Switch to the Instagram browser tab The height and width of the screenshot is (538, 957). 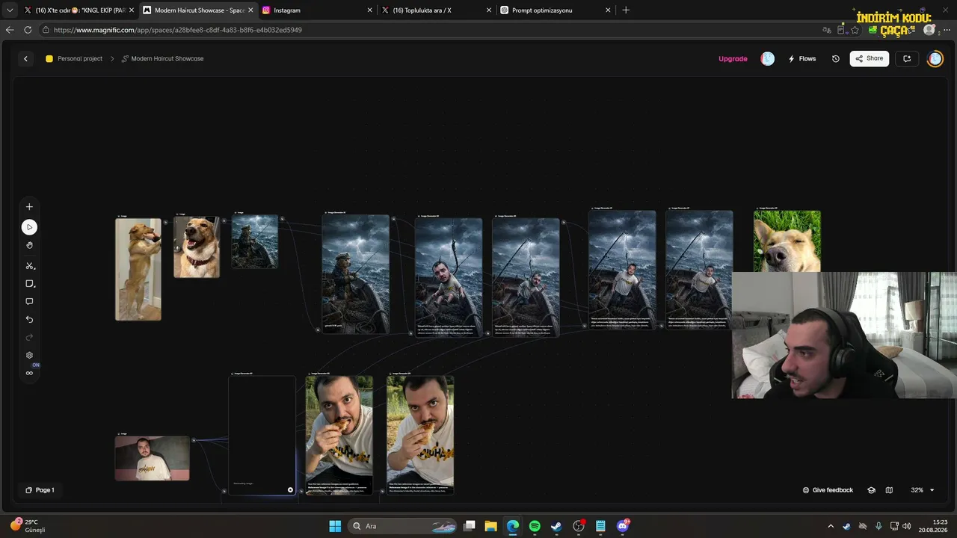click(318, 10)
